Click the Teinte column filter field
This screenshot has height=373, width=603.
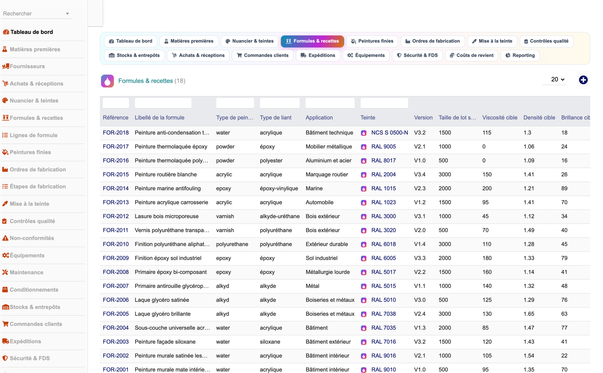(x=384, y=103)
